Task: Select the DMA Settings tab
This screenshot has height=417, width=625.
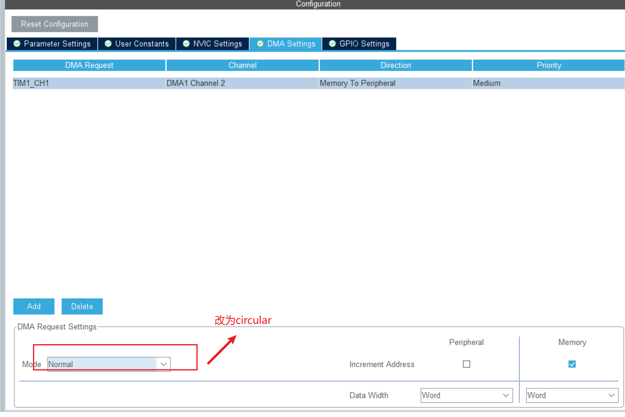Action: [x=286, y=44]
